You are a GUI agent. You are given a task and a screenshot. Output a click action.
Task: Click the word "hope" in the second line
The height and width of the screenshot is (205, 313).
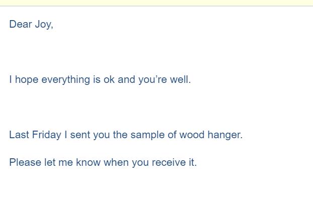pos(27,79)
